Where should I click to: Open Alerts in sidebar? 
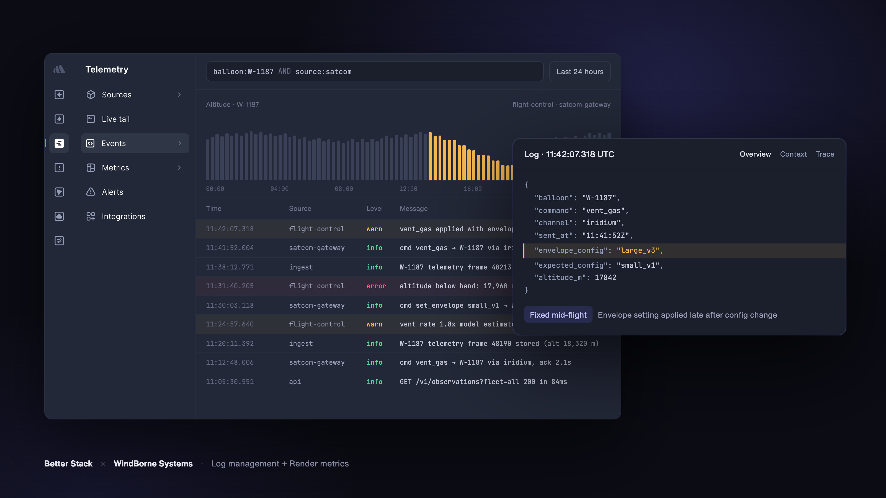[x=135, y=192]
